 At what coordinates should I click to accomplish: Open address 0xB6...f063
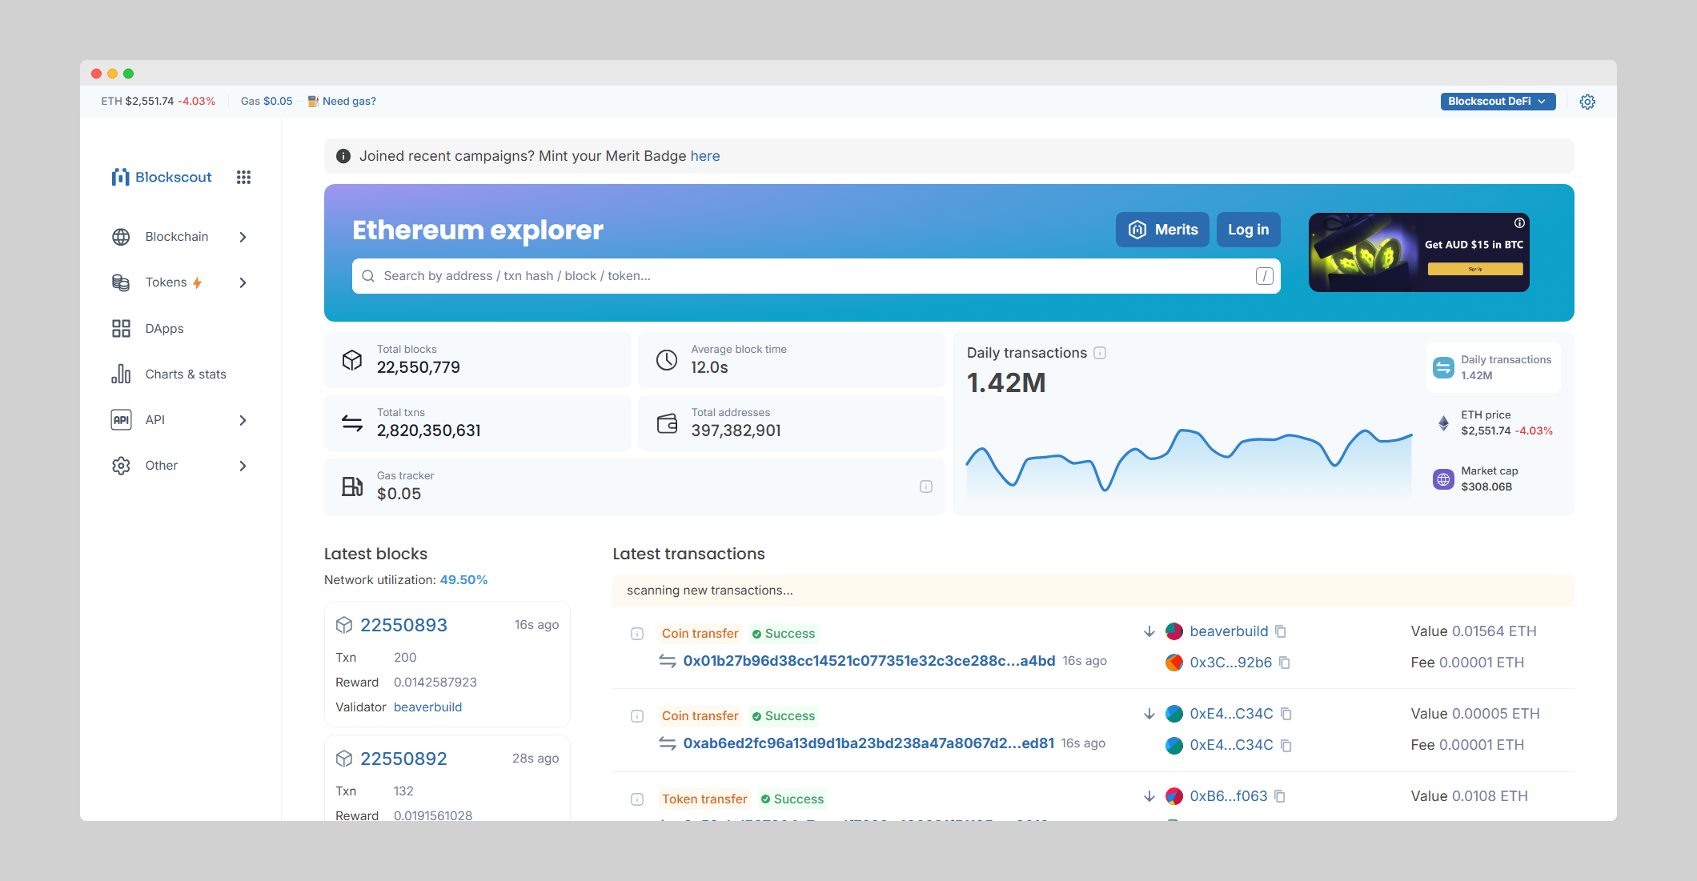tap(1229, 796)
